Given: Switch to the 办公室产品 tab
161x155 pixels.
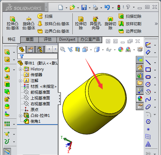Looking at the screenshot, I should (90, 39).
